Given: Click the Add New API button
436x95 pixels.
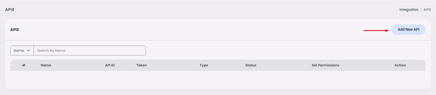Looking at the screenshot, I should (408, 30).
